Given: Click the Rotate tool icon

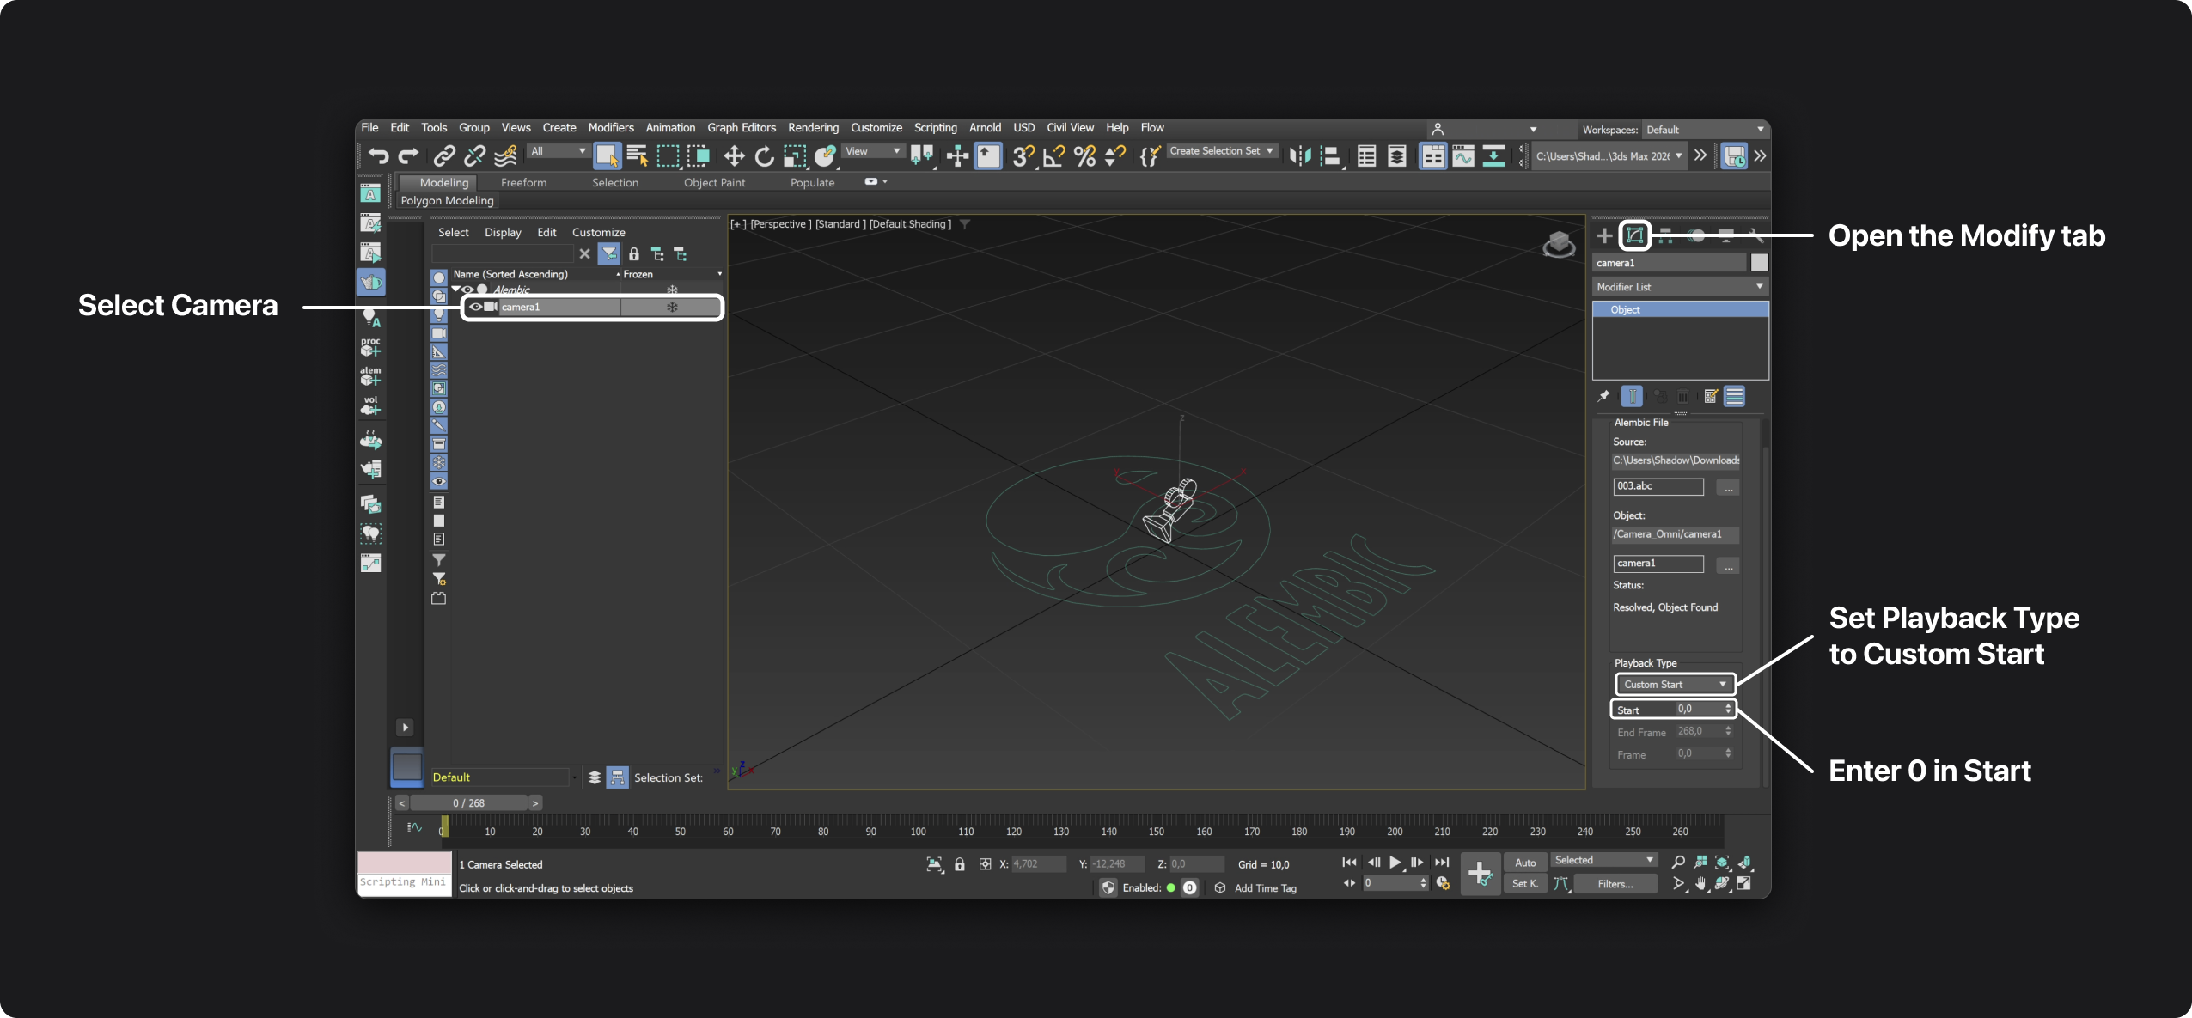Looking at the screenshot, I should tap(764, 155).
